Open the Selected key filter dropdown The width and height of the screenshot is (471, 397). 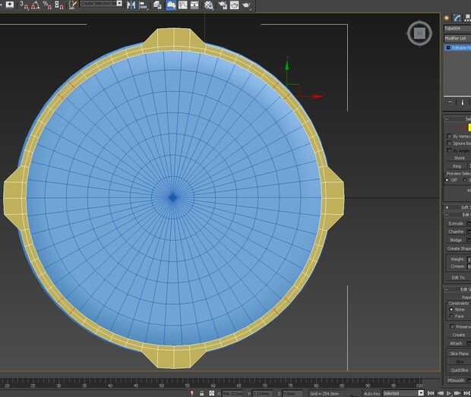401,393
